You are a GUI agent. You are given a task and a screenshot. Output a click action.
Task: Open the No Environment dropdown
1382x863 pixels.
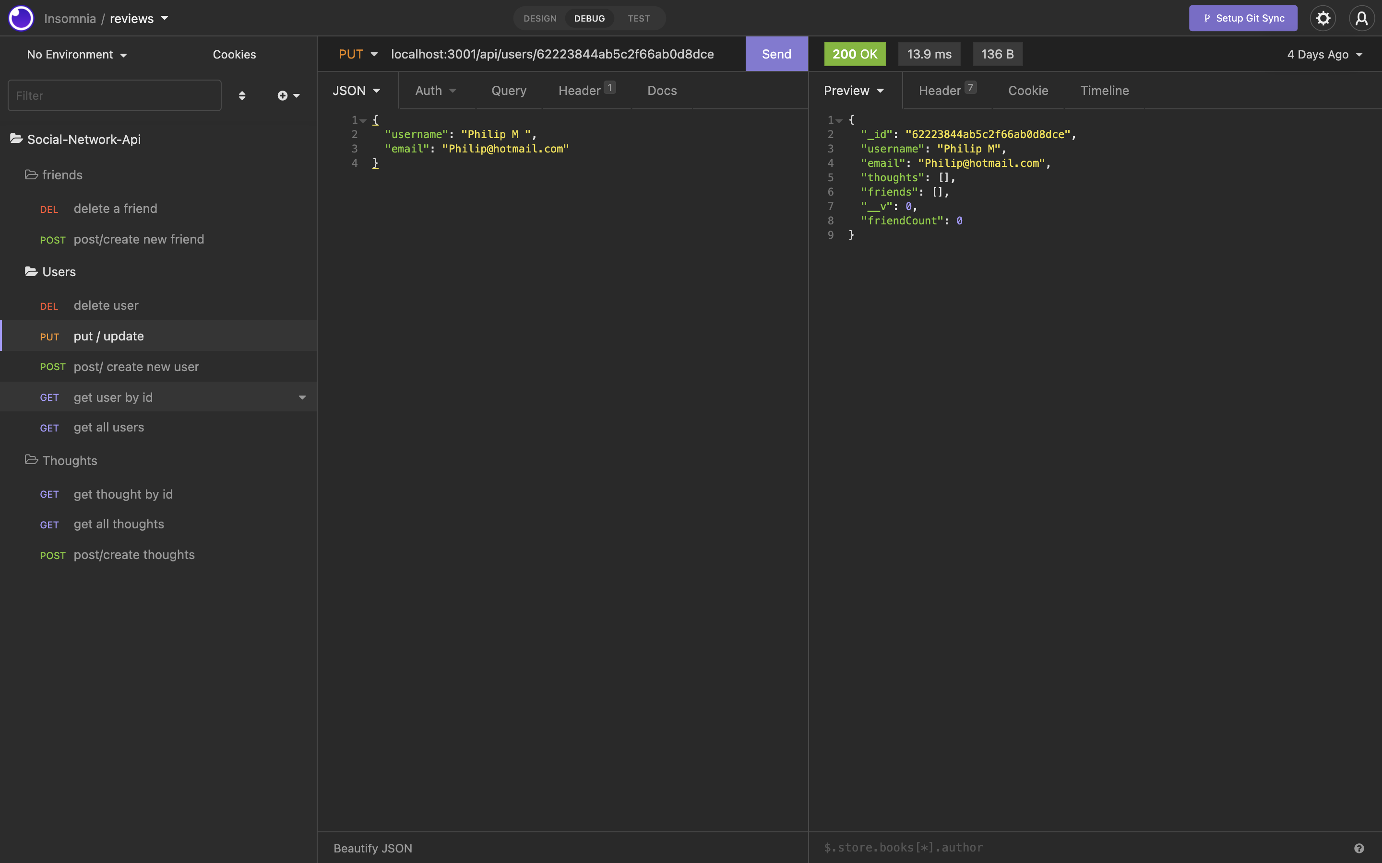point(76,54)
